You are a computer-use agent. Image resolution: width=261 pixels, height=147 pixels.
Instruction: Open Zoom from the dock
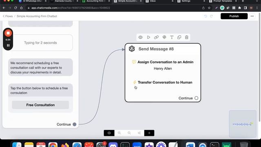pos(137,145)
